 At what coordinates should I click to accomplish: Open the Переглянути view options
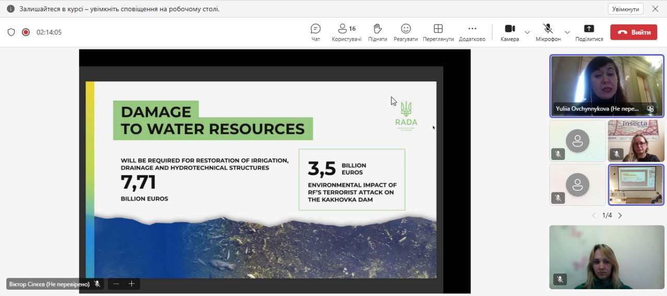coord(438,32)
